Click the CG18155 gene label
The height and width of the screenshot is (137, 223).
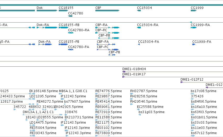coord(66,8)
